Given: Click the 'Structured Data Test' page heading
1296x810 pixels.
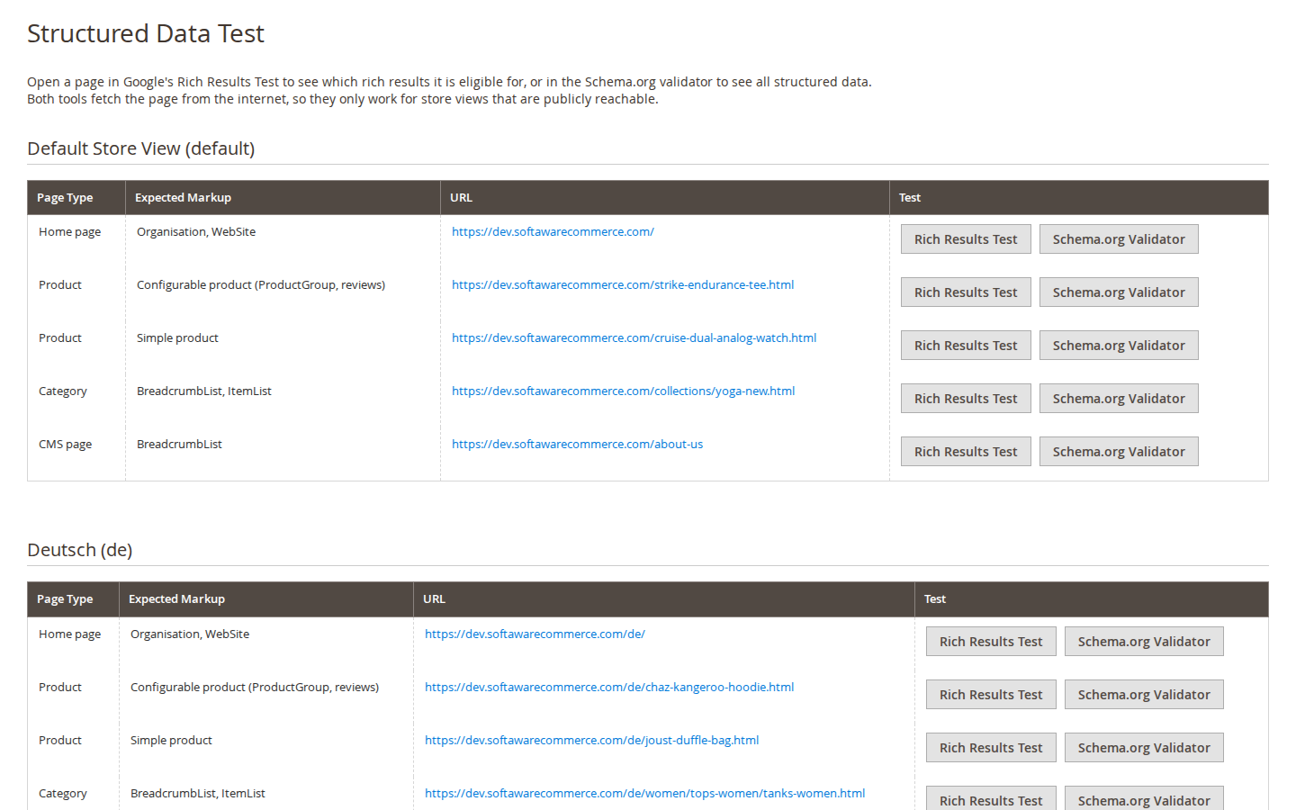Looking at the screenshot, I should (146, 33).
